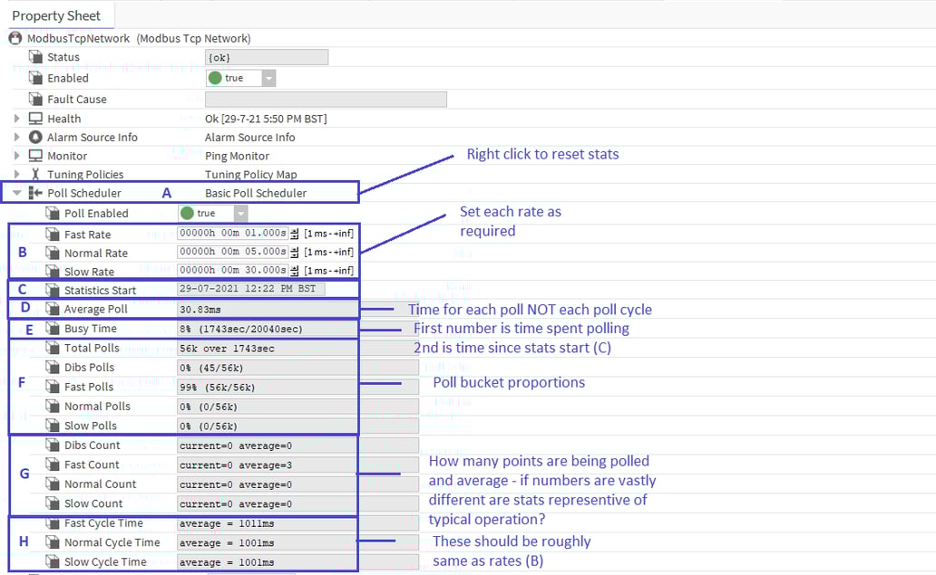Expand the Monitor property row
This screenshot has height=575, width=936.
coord(17,156)
